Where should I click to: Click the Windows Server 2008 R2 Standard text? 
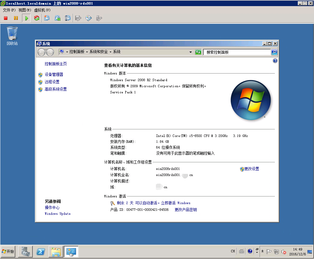[139, 80]
